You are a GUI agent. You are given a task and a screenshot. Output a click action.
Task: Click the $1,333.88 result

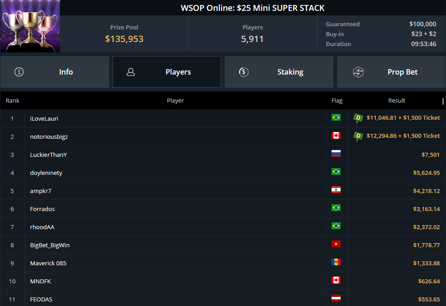click(427, 264)
